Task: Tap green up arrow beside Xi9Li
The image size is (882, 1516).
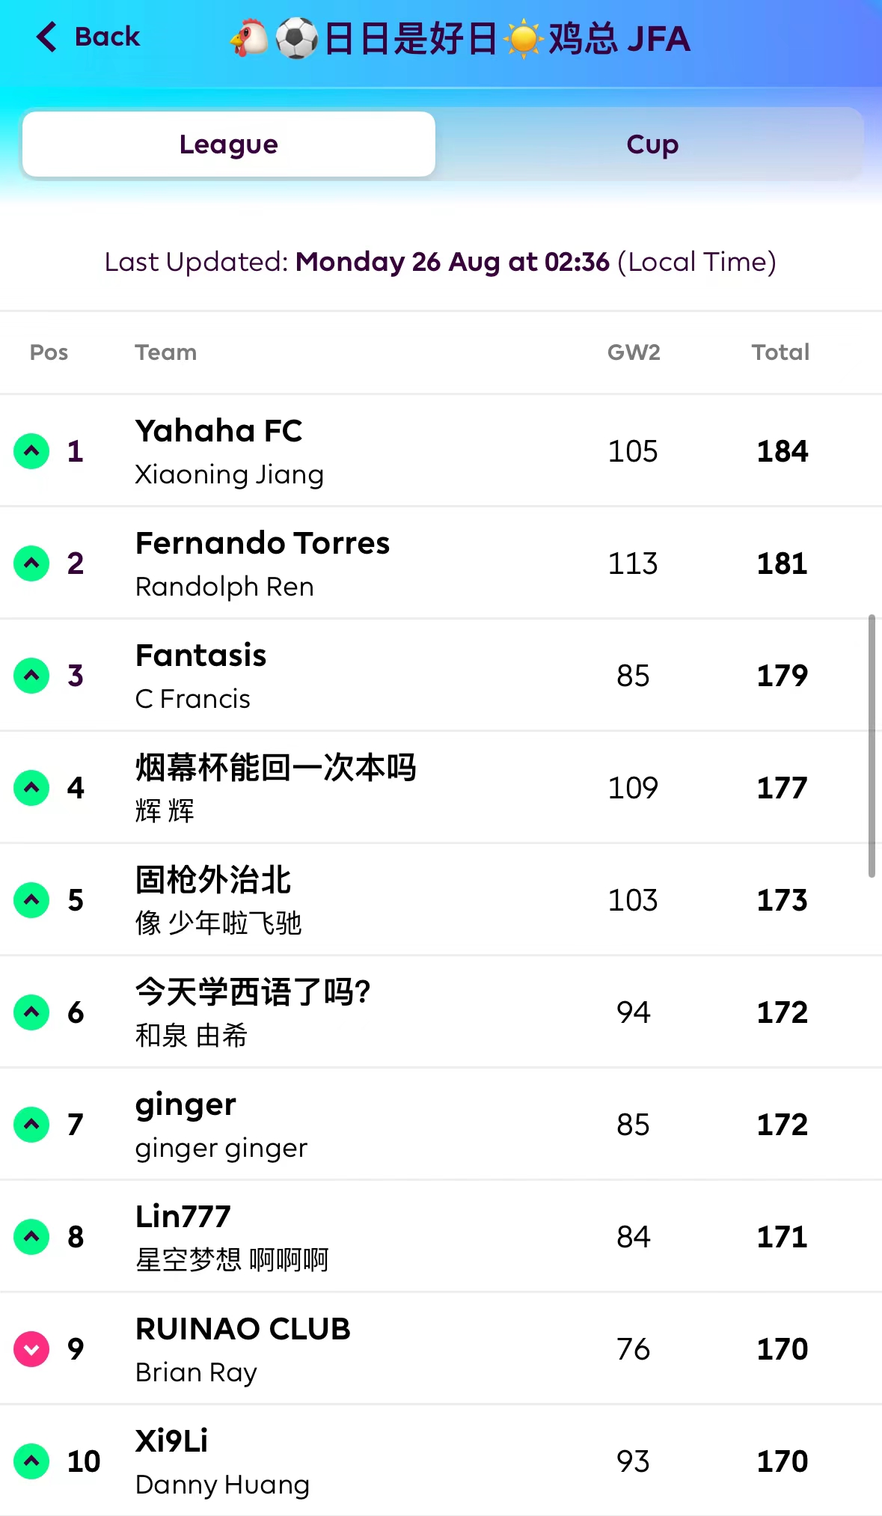Action: click(31, 1461)
